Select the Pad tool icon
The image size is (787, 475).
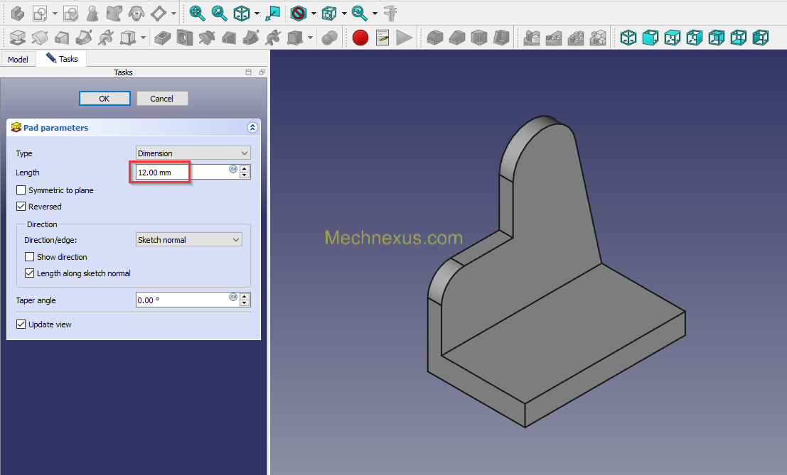[18, 38]
